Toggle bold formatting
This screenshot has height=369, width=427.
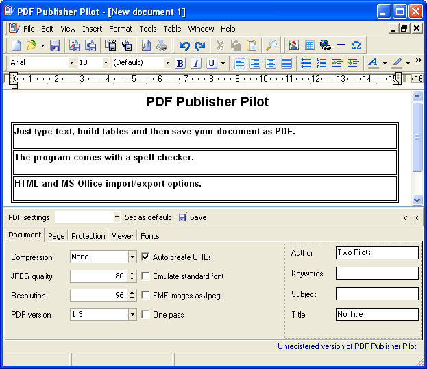click(x=180, y=63)
